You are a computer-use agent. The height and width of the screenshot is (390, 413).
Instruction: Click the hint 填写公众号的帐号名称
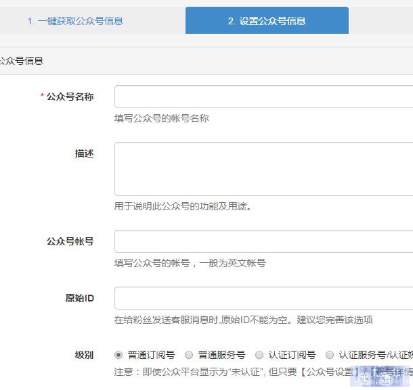[x=161, y=118]
